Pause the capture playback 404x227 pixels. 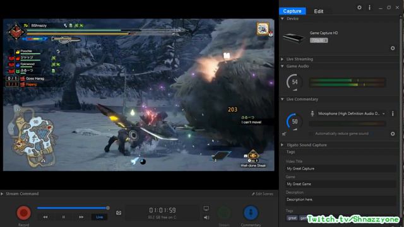63,217
